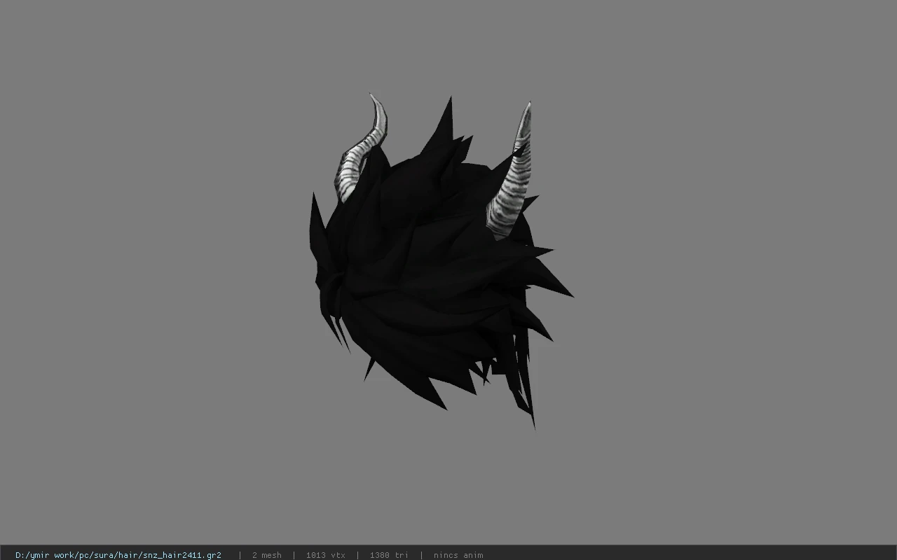Click the '1013 vtx' vertex count entry
Viewport: 897px width, 560px height.
click(325, 555)
